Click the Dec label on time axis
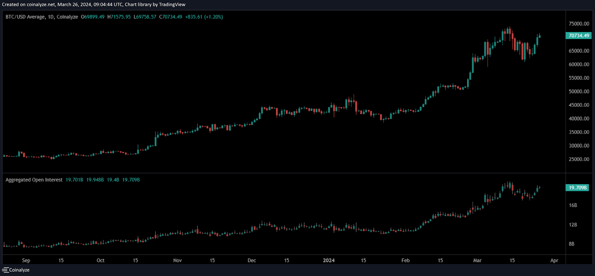The height and width of the screenshot is (276, 595). pos(252,260)
